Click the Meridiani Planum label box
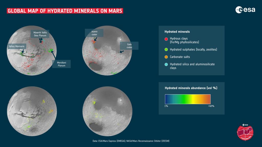This screenshot has width=262, height=147. [61, 64]
